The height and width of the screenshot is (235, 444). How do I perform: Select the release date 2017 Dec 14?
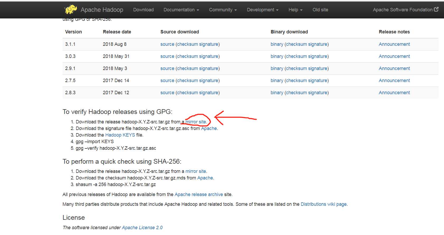[x=116, y=81]
